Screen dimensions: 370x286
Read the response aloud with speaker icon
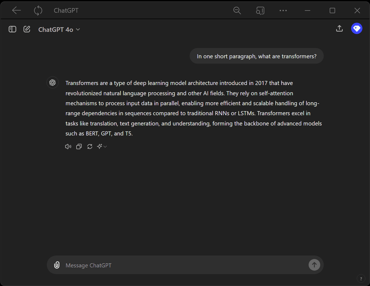tap(68, 147)
